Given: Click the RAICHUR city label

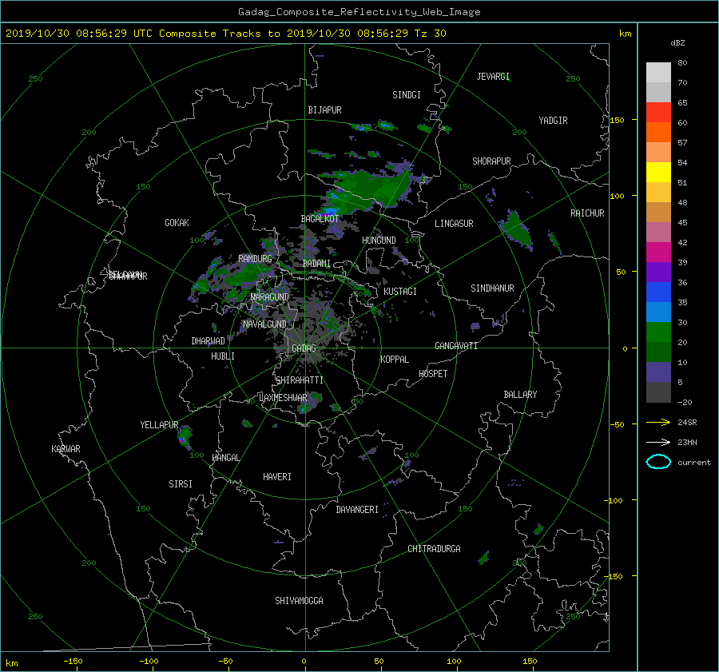Looking at the screenshot, I should coord(587,213).
